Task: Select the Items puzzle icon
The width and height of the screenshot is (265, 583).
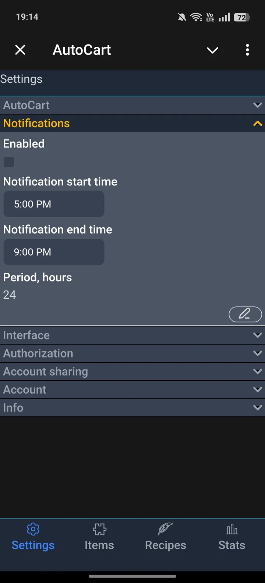Action: click(99, 529)
